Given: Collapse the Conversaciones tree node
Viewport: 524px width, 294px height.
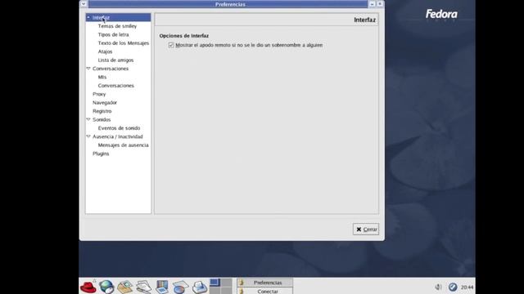Looking at the screenshot, I should tap(88, 69).
